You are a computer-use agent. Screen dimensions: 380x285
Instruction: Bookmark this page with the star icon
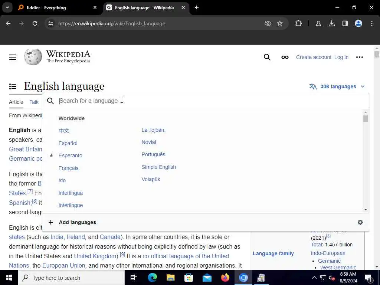click(x=280, y=23)
